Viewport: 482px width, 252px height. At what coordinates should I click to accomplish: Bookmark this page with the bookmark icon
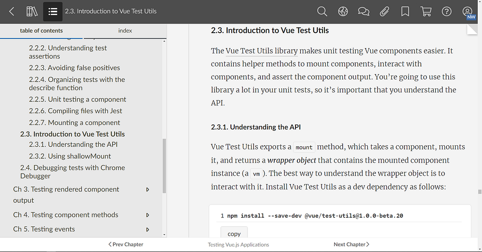(x=405, y=12)
